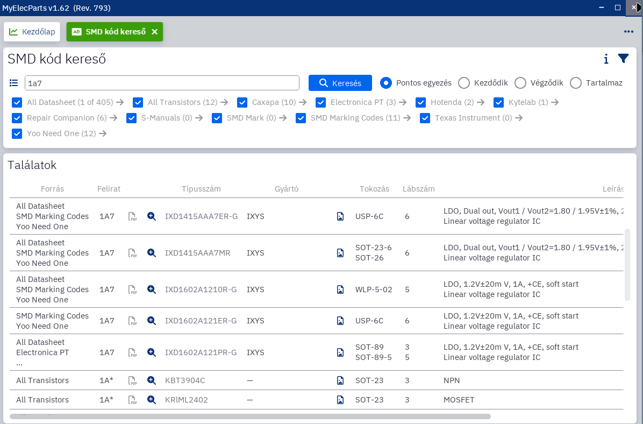Follow arrow next to All Transistors (12)
This screenshot has height=424, width=643.
[x=224, y=102]
